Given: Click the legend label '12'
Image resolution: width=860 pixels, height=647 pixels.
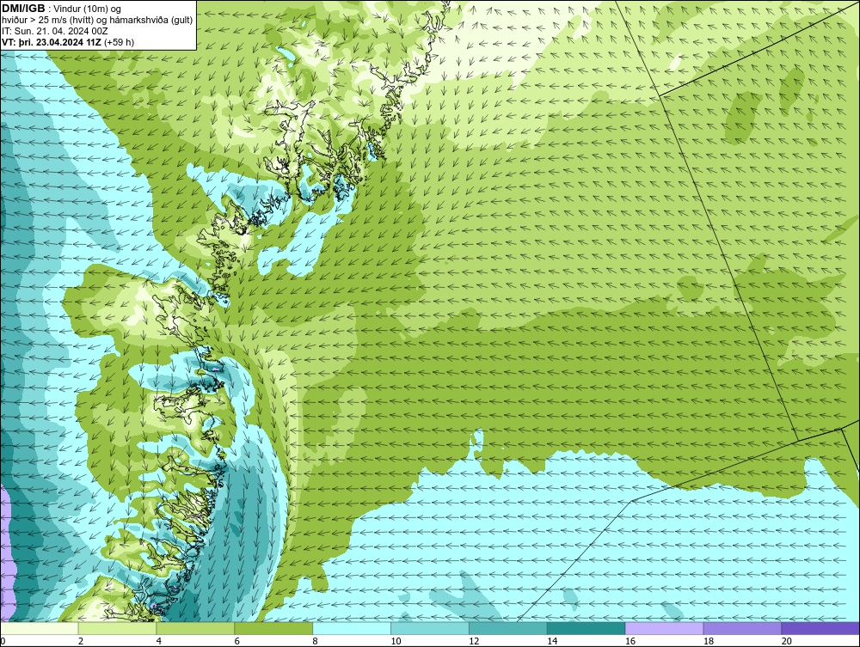Looking at the screenshot, I should pyautogui.click(x=474, y=641).
